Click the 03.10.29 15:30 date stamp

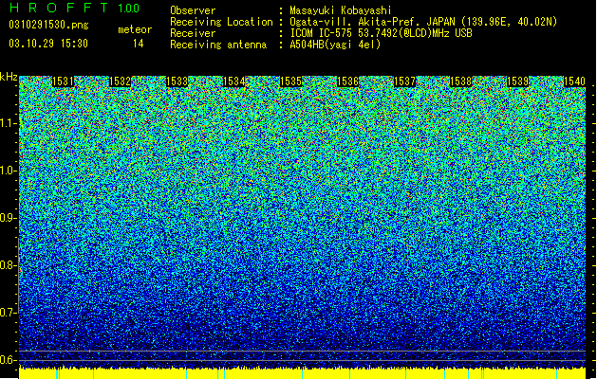coord(48,44)
